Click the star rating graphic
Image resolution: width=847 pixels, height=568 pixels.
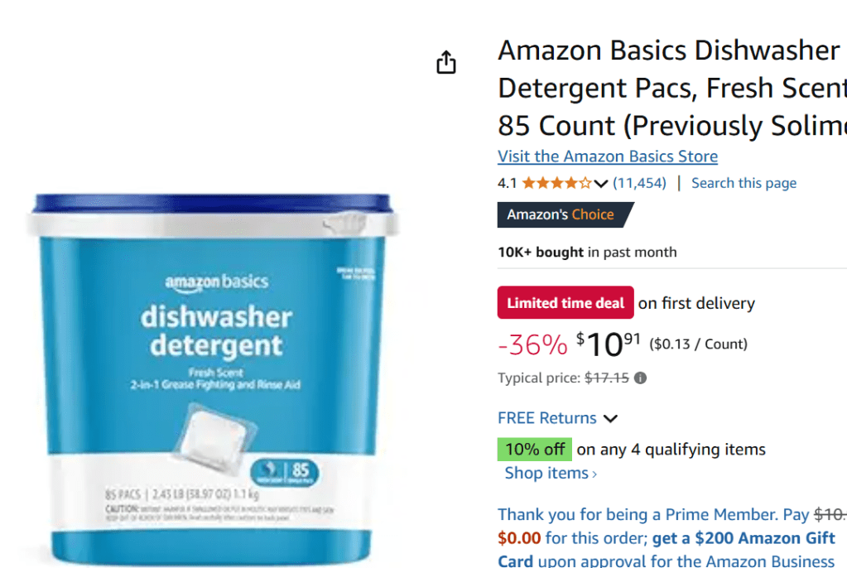pos(557,183)
